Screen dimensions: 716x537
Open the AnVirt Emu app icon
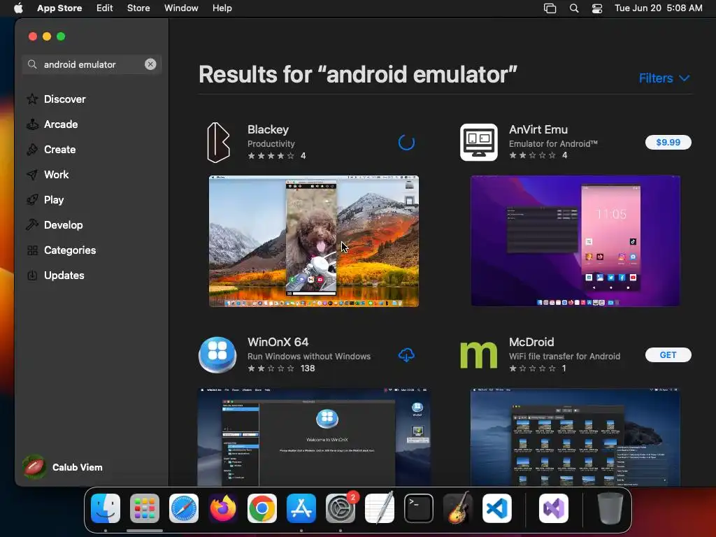(478, 142)
